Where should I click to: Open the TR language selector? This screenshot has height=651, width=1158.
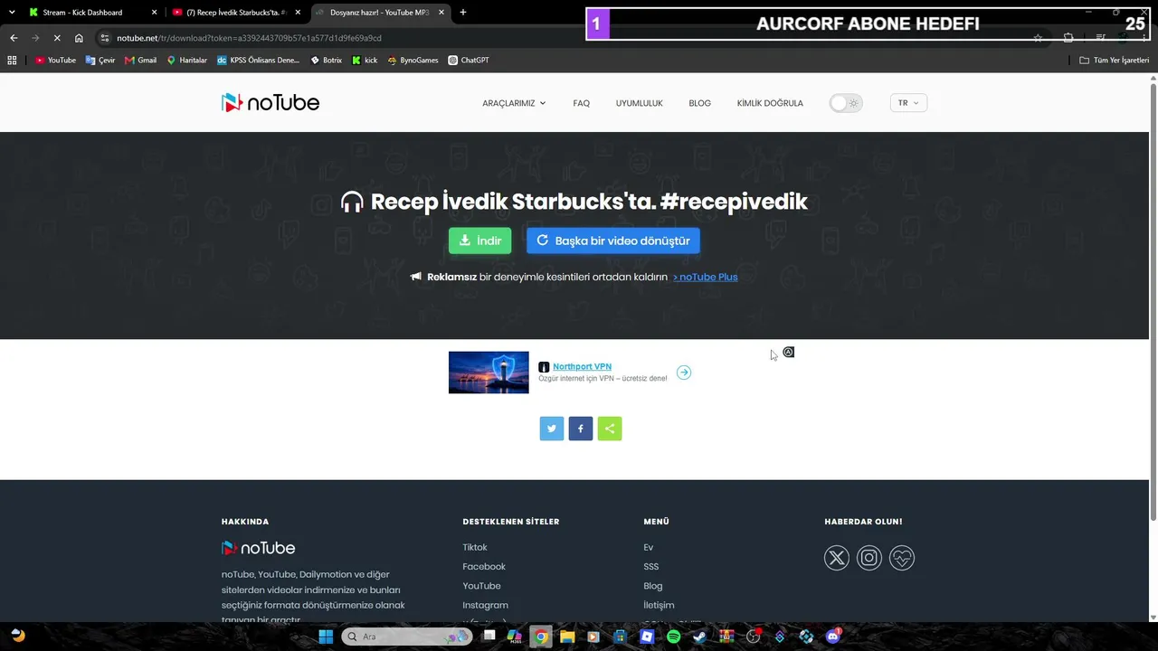(908, 103)
